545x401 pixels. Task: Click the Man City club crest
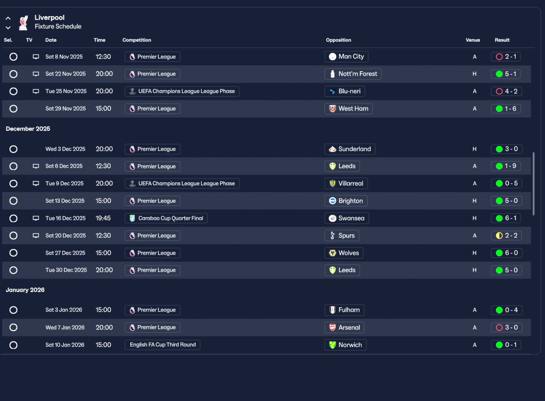pyautogui.click(x=333, y=57)
